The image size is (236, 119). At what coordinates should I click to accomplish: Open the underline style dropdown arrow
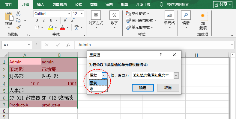pyautogui.click(x=56, y=20)
